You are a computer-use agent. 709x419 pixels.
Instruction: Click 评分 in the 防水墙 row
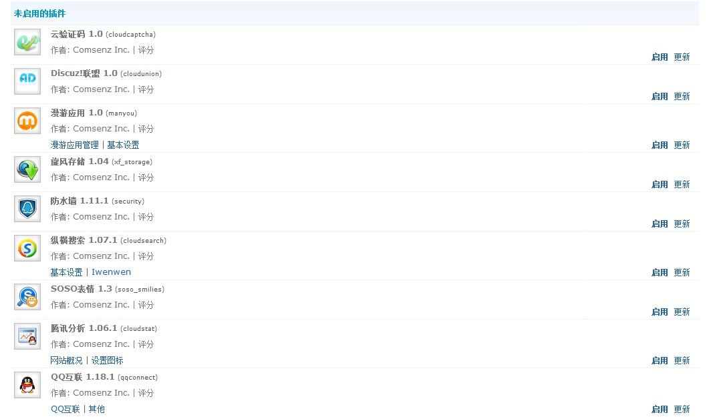[146, 217]
